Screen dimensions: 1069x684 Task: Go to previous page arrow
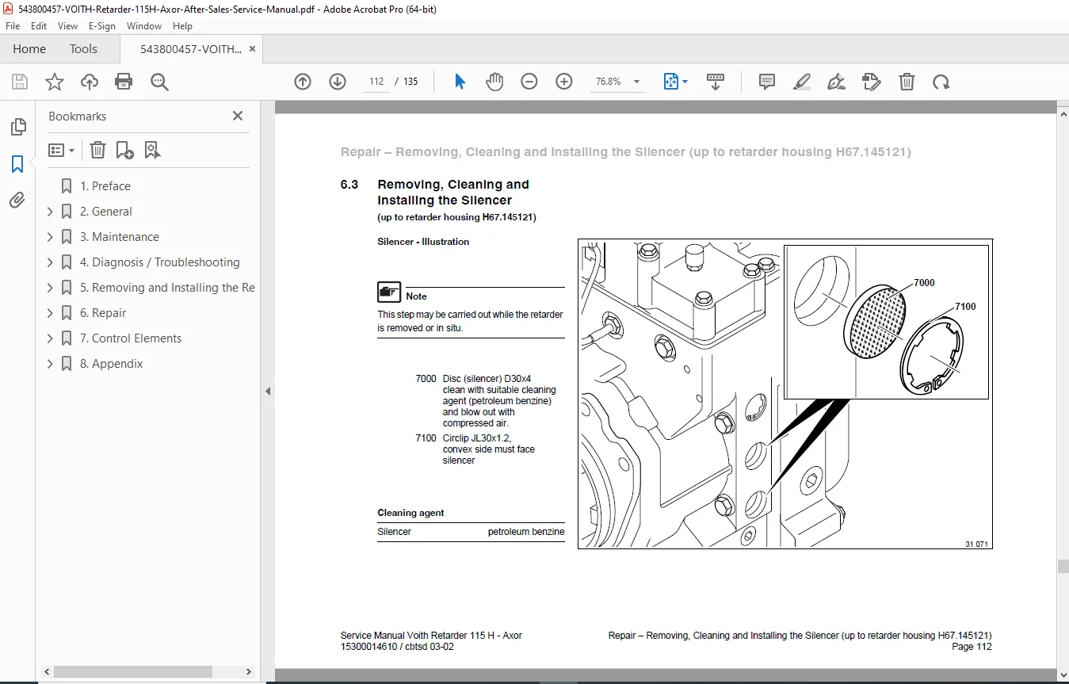[303, 82]
